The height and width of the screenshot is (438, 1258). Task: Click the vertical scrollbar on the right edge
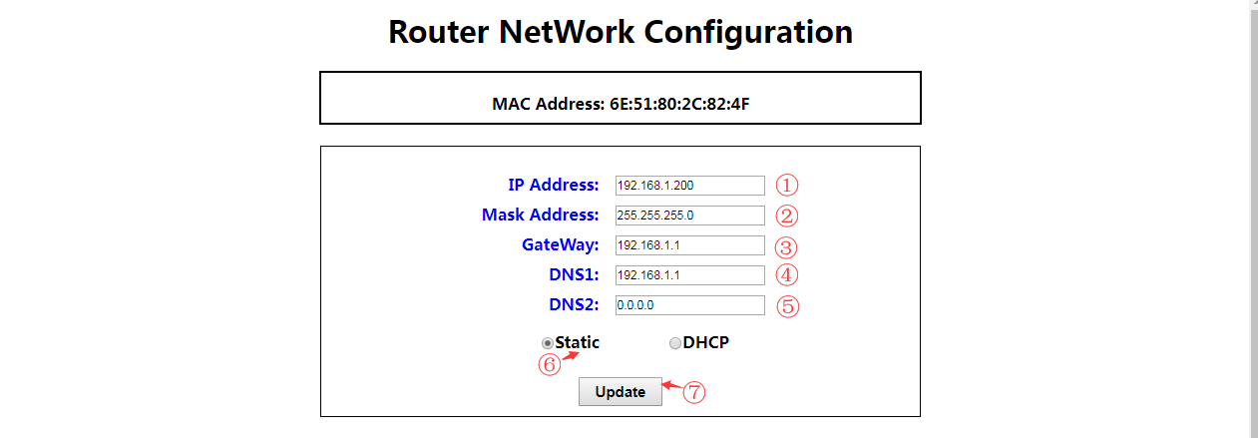1254,200
